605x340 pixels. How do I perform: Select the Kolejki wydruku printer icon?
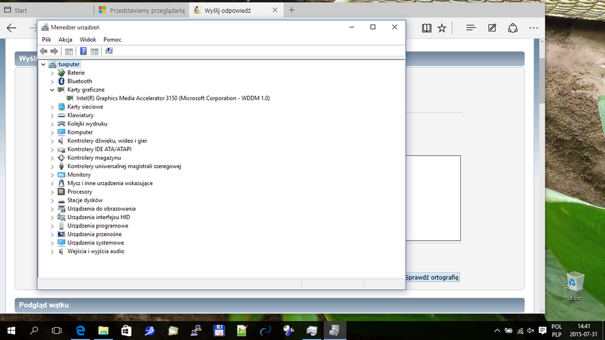click(x=61, y=123)
